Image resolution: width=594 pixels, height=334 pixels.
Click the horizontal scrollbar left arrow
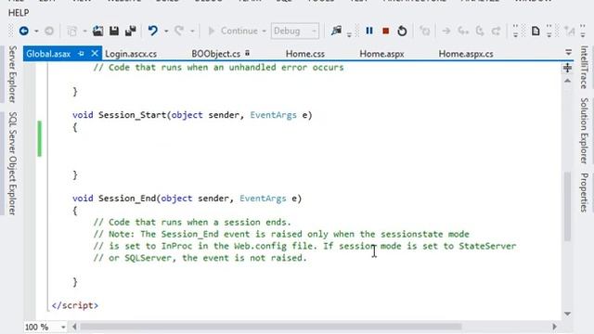(74, 327)
